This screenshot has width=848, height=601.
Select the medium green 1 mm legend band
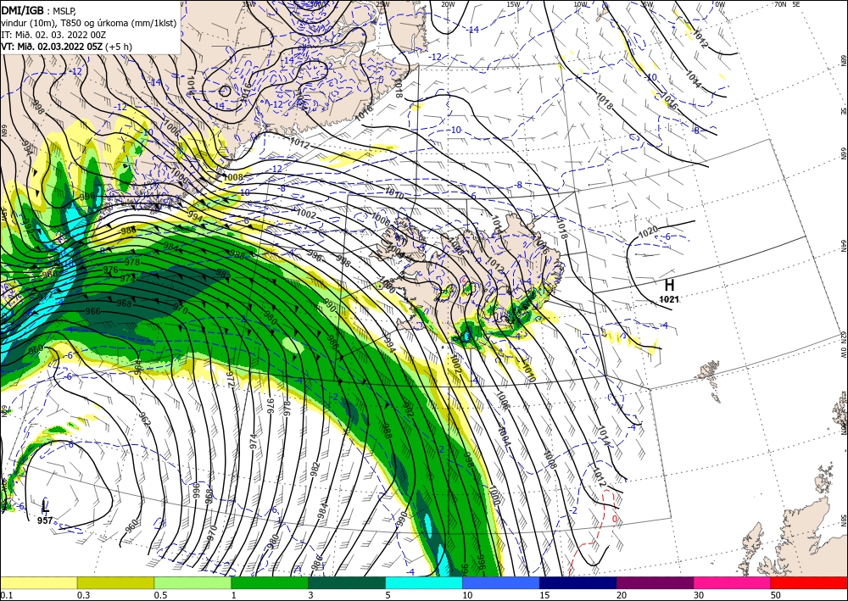pos(270,582)
